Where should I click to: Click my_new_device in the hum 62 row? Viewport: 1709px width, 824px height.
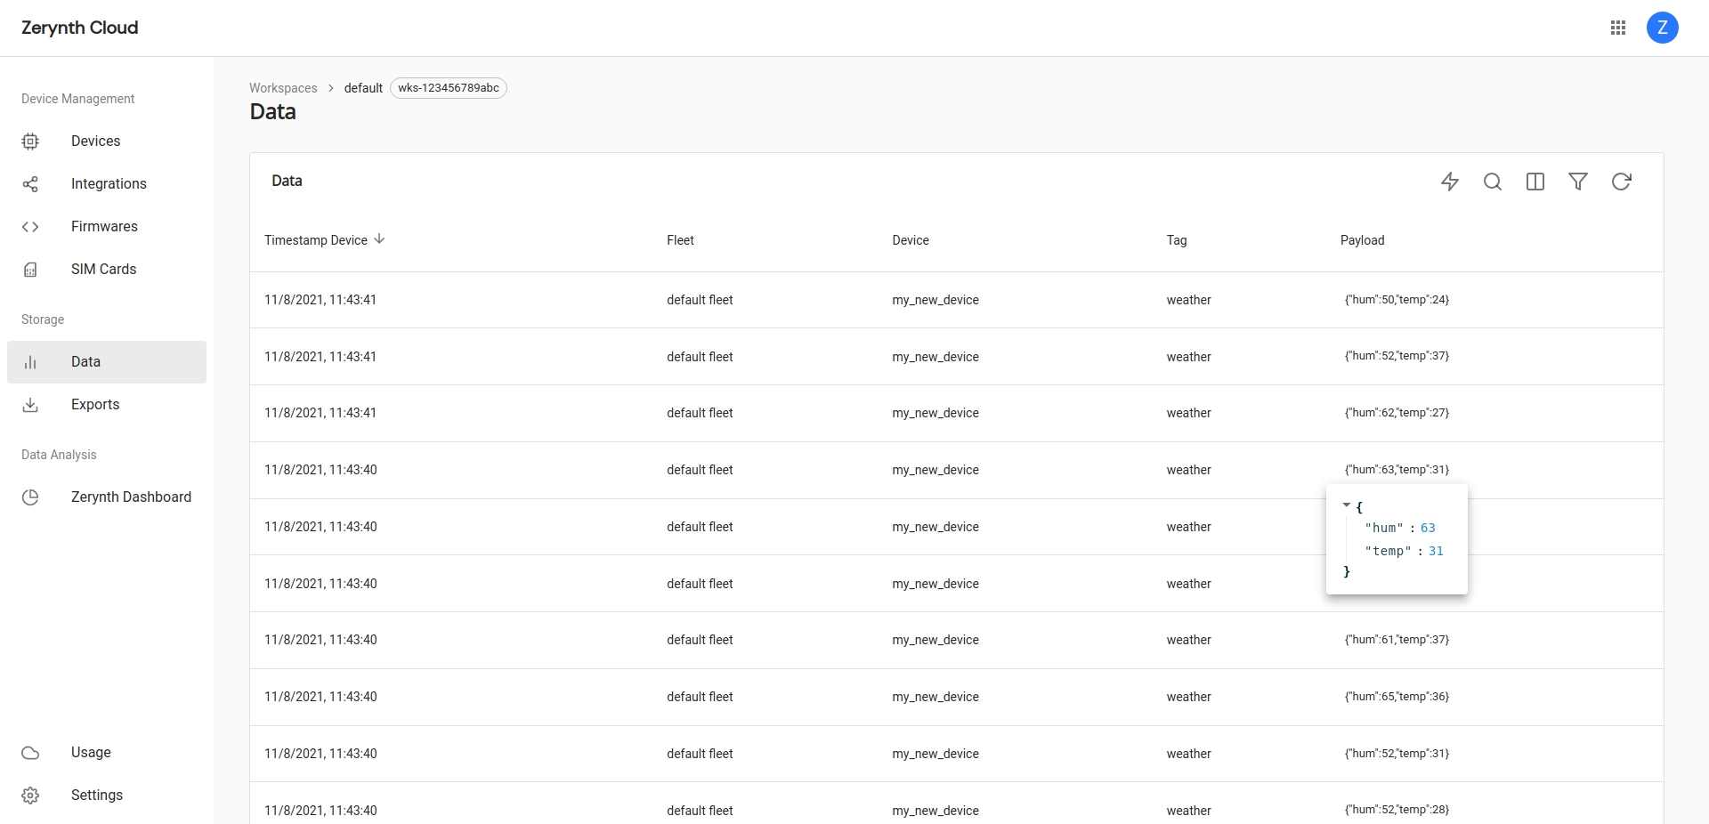pyautogui.click(x=935, y=413)
